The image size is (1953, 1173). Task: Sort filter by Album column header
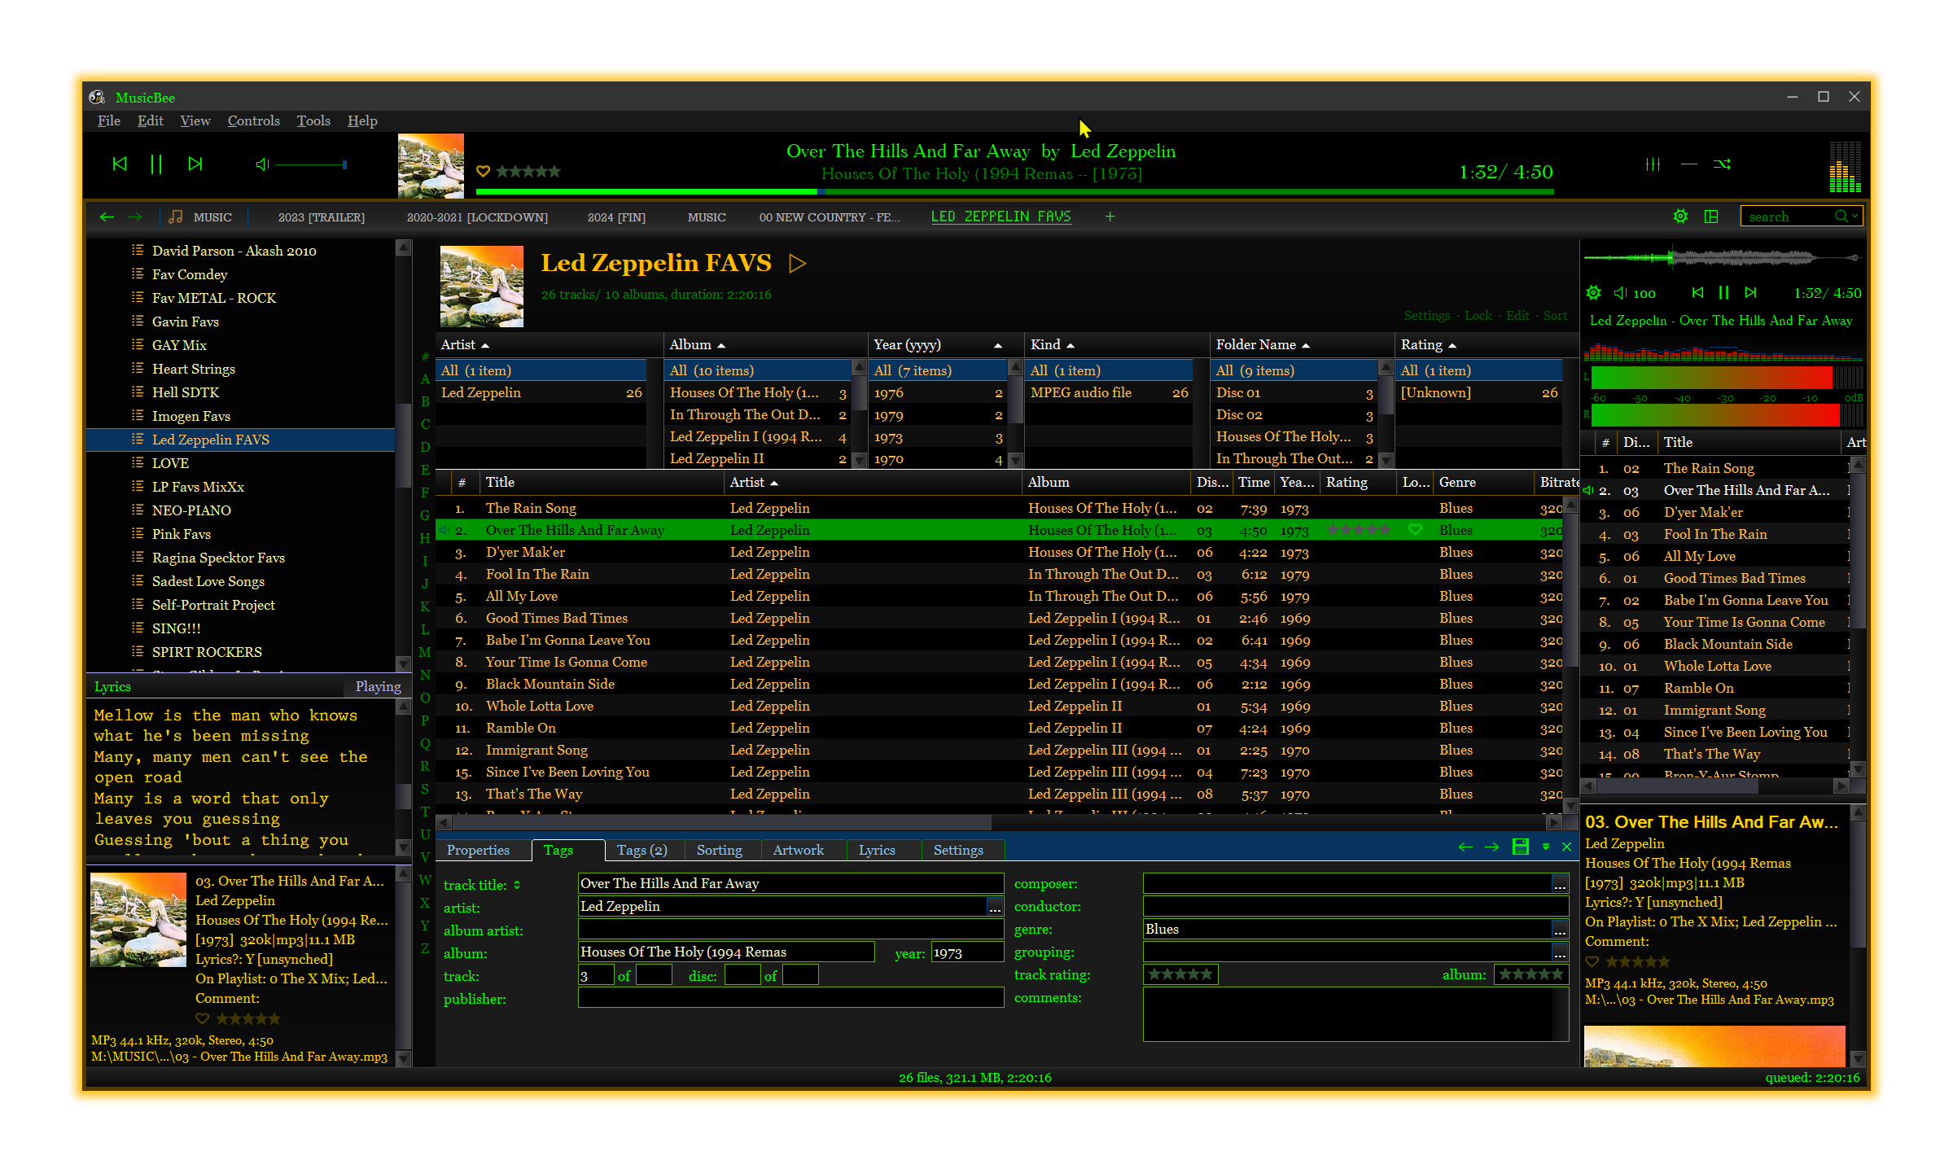pyautogui.click(x=765, y=344)
